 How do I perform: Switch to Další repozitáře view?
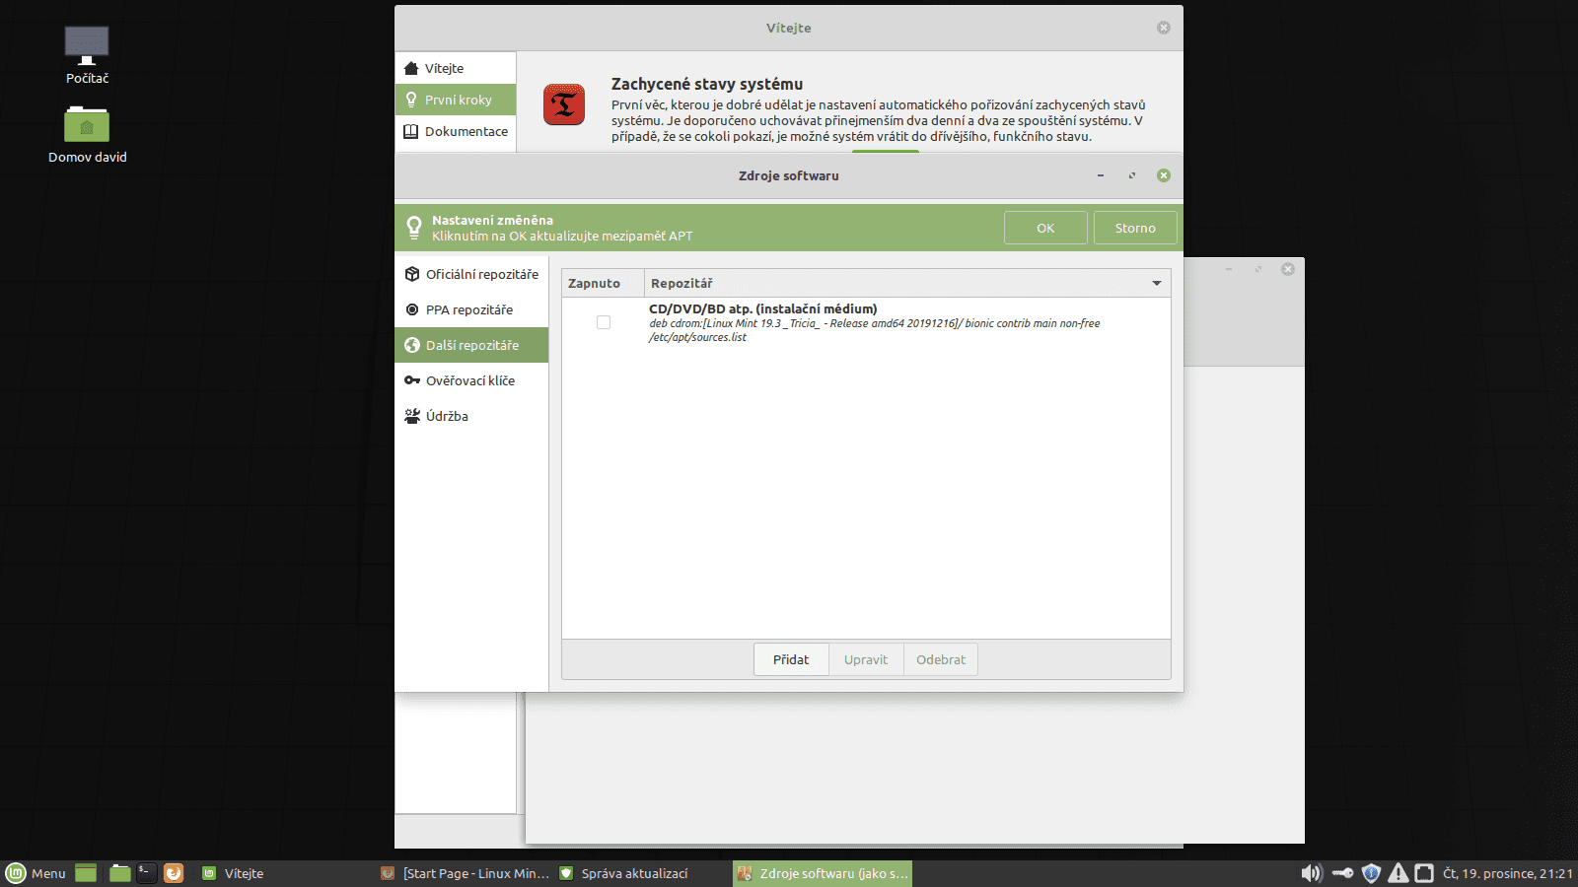pyautogui.click(x=472, y=345)
